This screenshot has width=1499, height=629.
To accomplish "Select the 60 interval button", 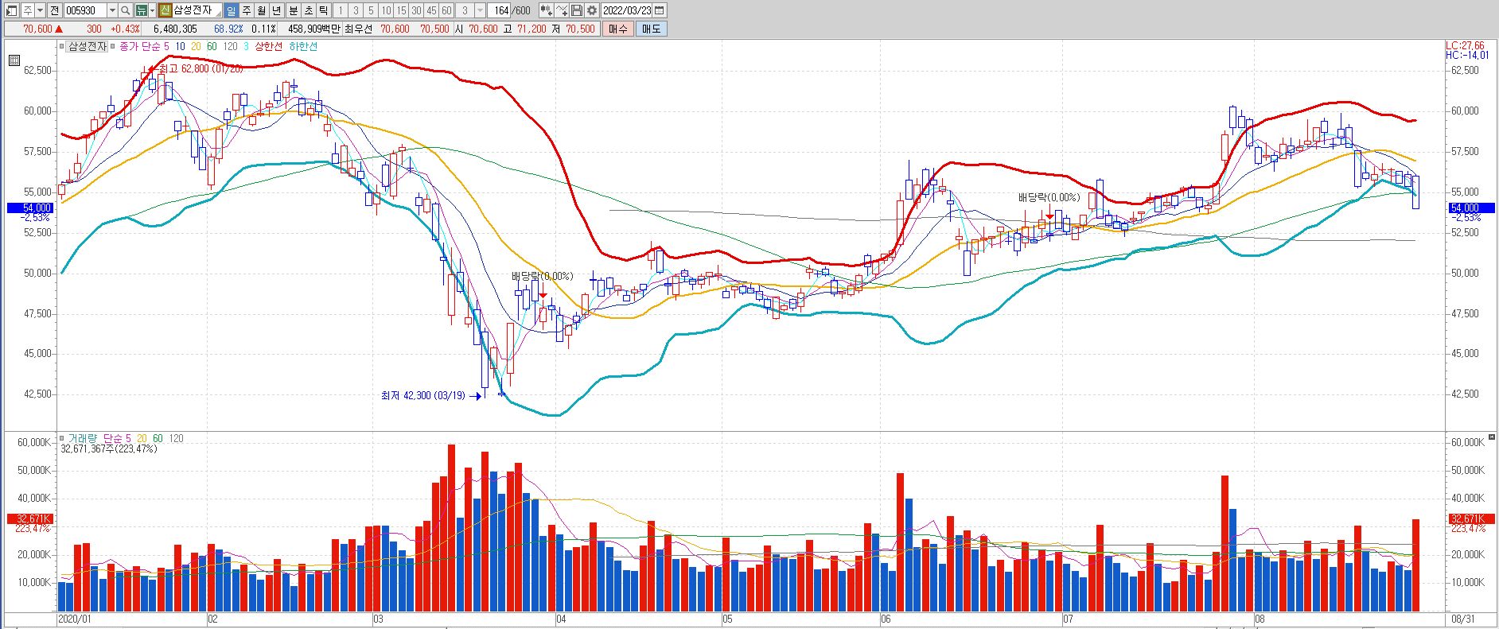I will 446,10.
